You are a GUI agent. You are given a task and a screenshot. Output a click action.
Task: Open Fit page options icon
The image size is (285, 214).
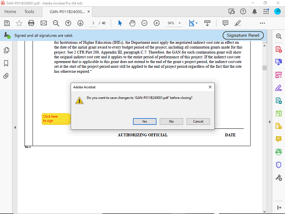[191, 23]
